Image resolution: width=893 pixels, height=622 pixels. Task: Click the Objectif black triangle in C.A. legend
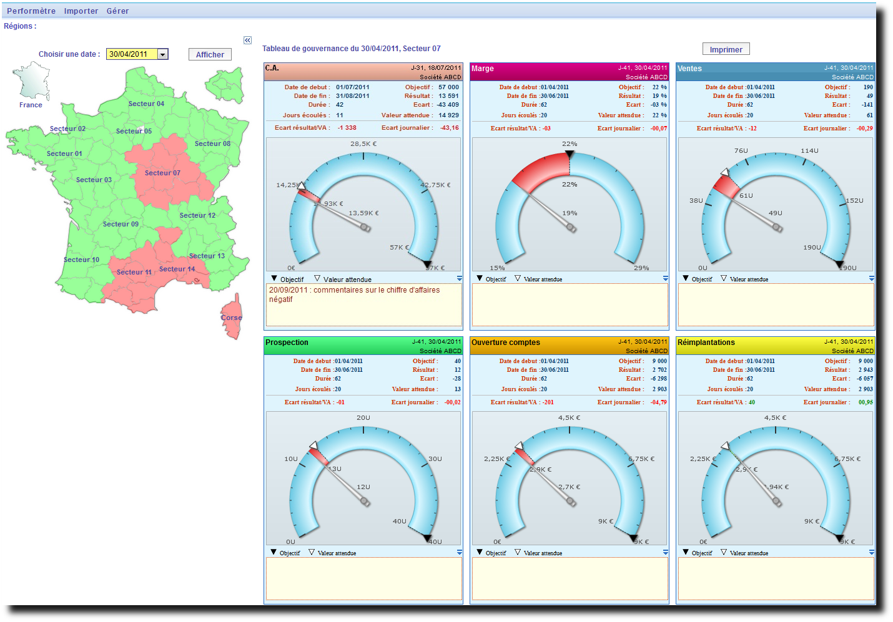[x=274, y=278]
